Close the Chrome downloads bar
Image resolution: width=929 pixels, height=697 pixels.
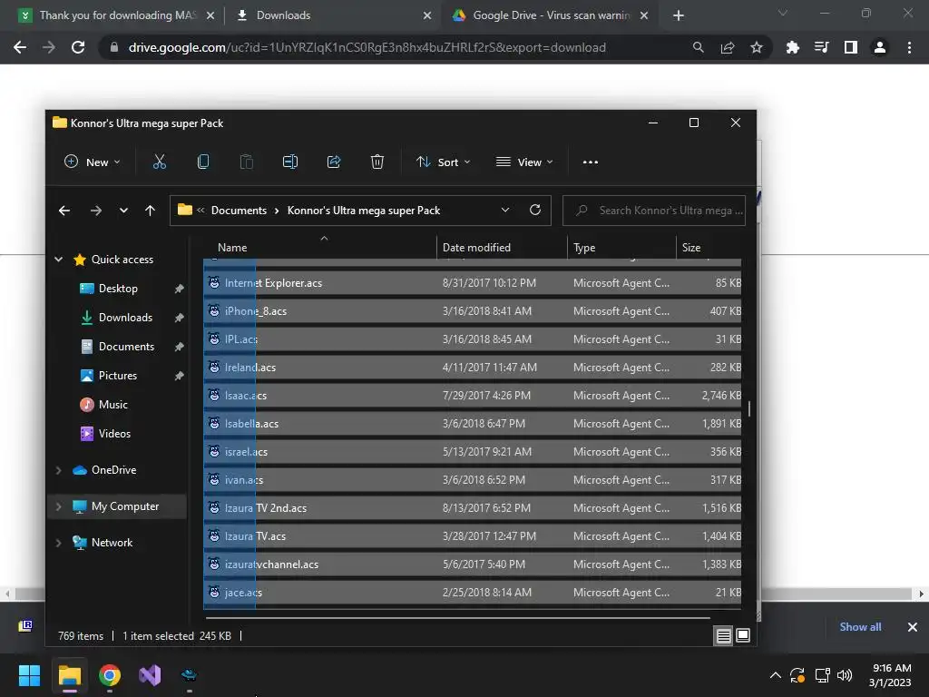[x=913, y=627]
